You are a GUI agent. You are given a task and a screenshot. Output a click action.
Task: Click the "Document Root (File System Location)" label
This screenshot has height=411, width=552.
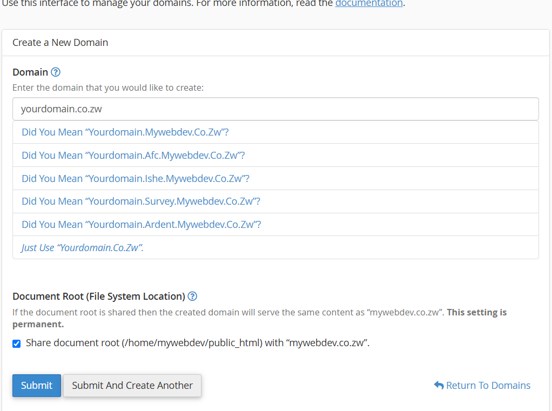[x=99, y=296]
